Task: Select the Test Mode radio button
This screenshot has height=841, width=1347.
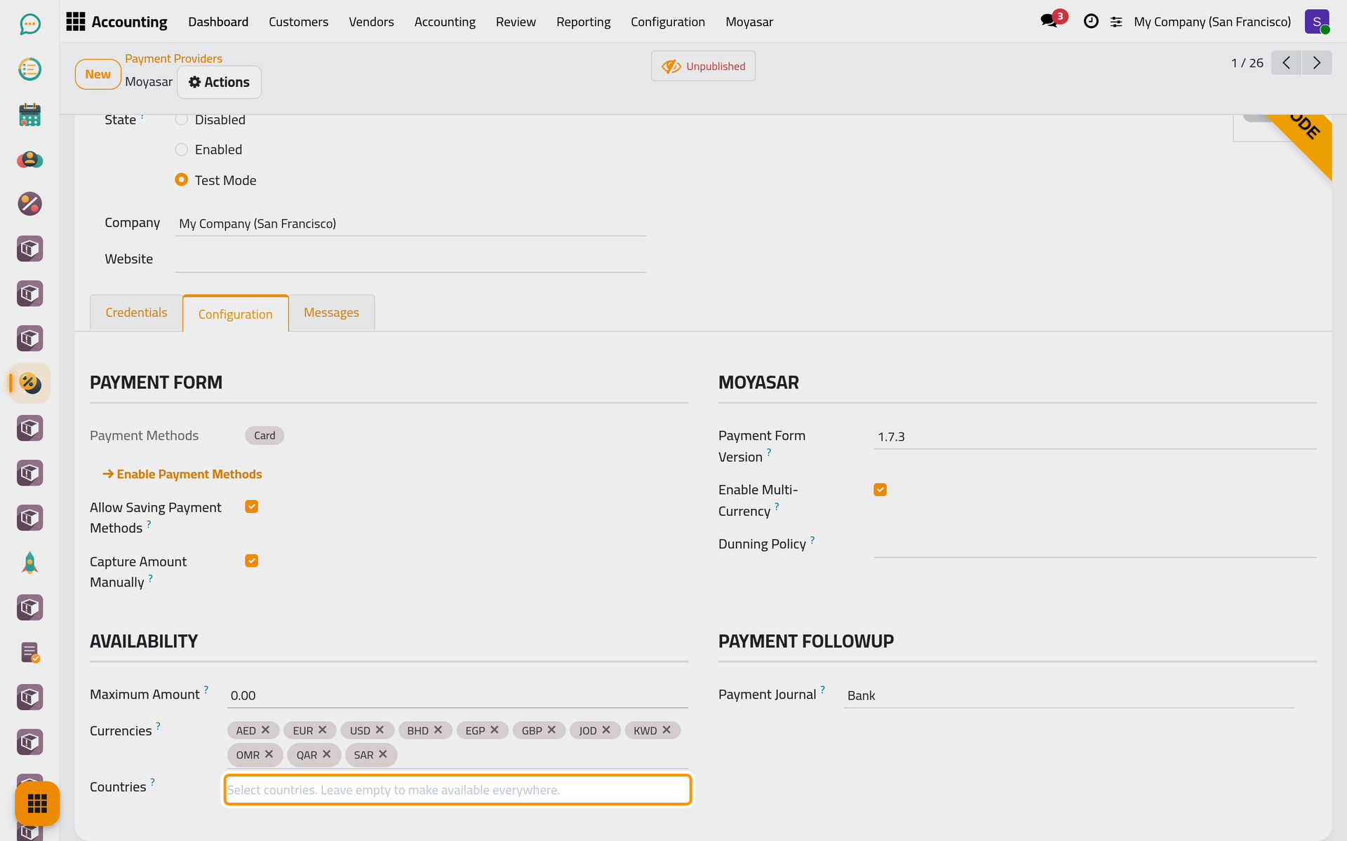Action: pos(182,179)
